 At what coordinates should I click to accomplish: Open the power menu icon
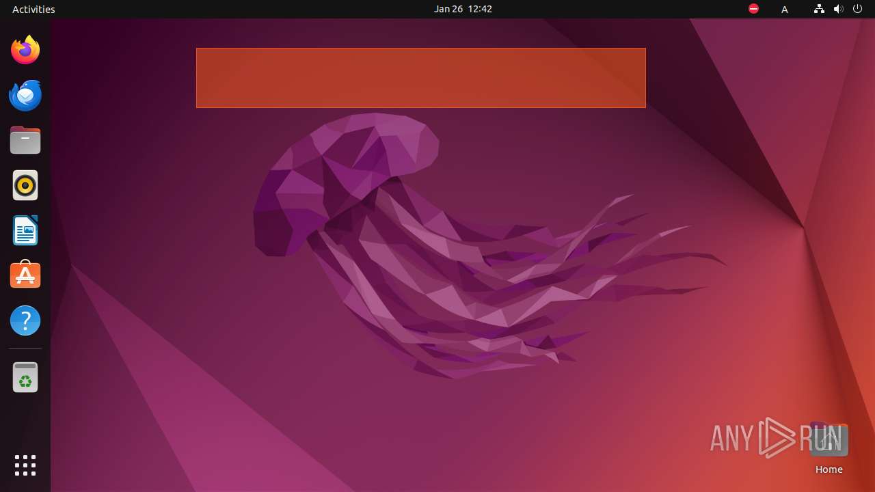coord(857,9)
